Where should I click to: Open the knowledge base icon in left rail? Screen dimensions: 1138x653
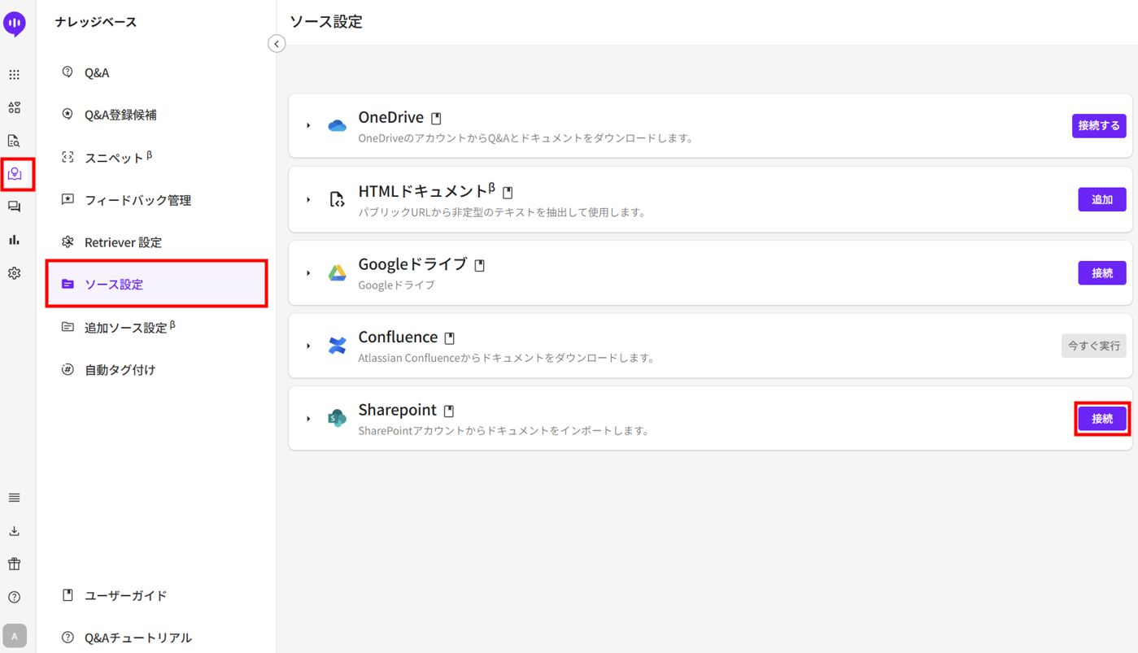pyautogui.click(x=15, y=174)
